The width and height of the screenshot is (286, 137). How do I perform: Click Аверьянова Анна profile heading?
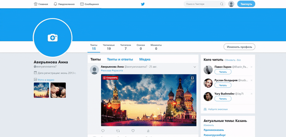click(51, 62)
